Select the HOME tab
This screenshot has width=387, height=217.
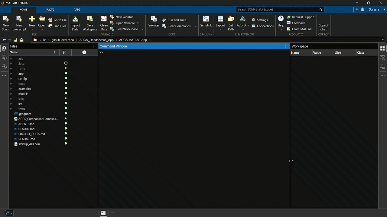coord(23,10)
